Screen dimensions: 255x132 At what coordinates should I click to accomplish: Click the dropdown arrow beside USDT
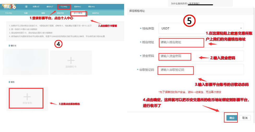pos(241,28)
